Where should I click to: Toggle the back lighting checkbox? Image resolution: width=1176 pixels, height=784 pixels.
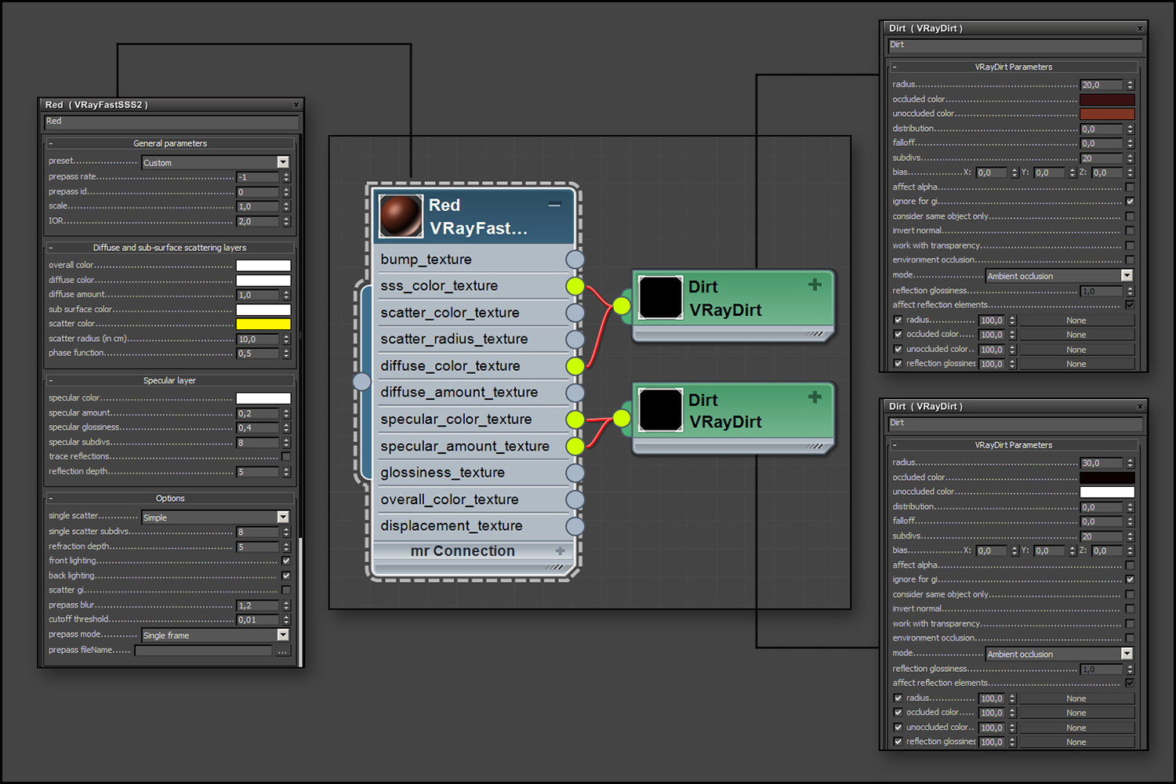[286, 575]
